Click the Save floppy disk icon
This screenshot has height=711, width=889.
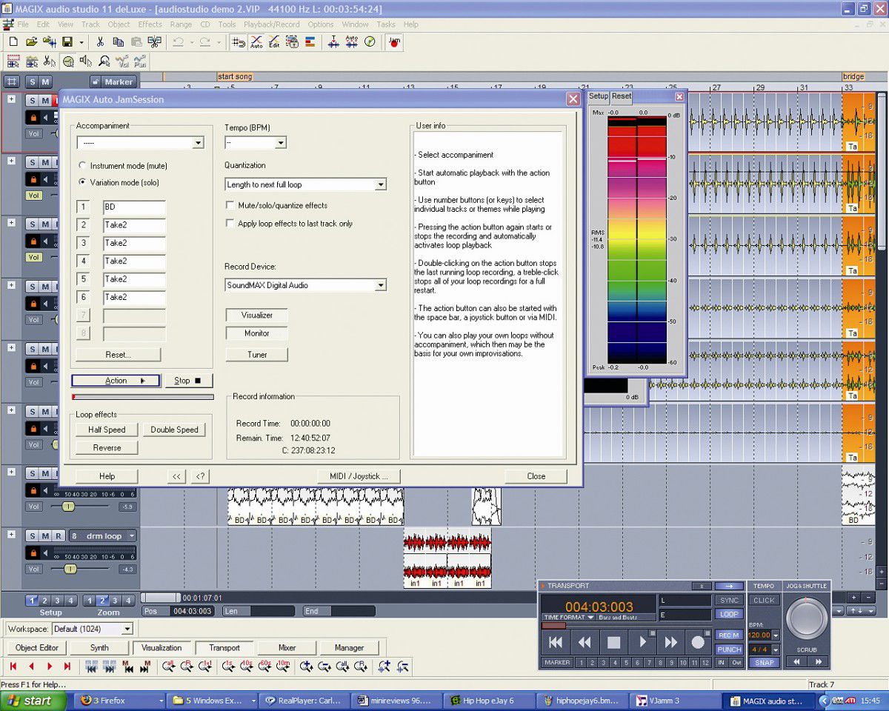(x=67, y=42)
